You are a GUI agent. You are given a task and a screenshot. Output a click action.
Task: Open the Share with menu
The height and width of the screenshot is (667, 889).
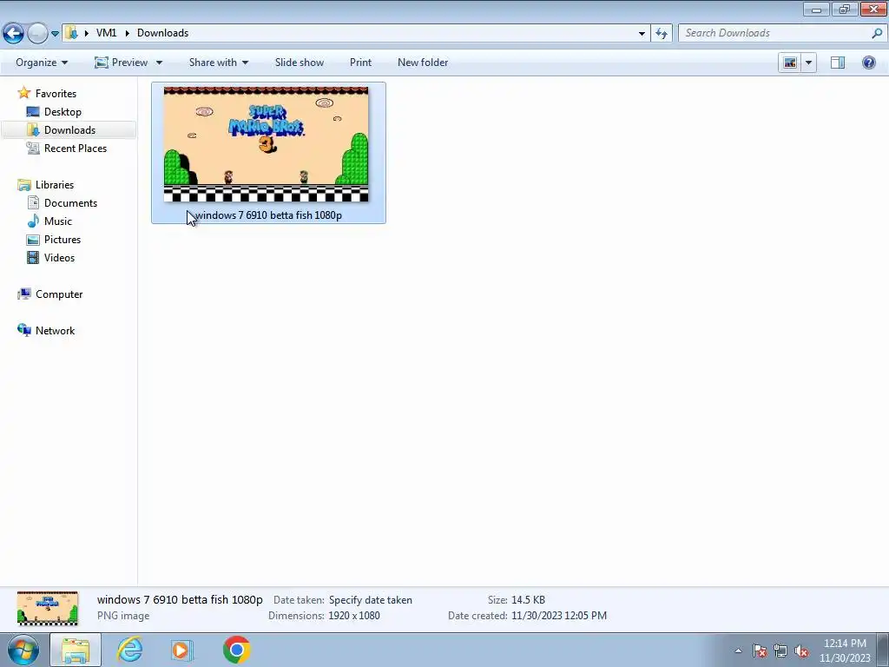pyautogui.click(x=218, y=63)
